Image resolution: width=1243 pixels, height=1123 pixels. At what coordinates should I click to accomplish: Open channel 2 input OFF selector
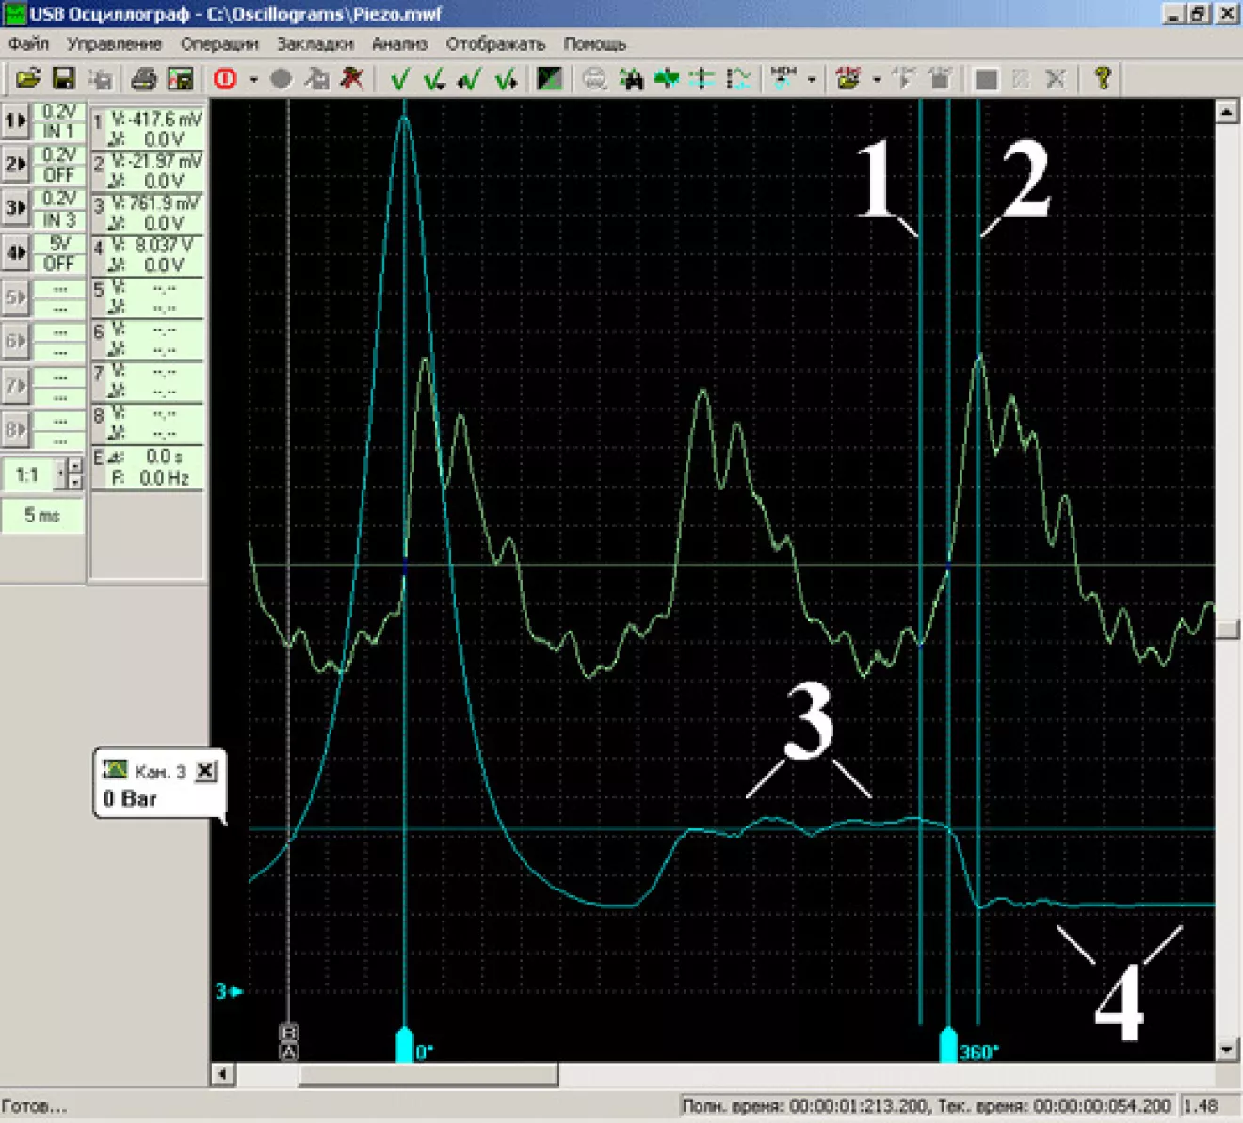point(59,175)
